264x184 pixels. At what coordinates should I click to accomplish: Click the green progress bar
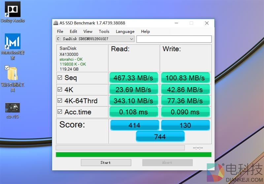[x=134, y=155]
